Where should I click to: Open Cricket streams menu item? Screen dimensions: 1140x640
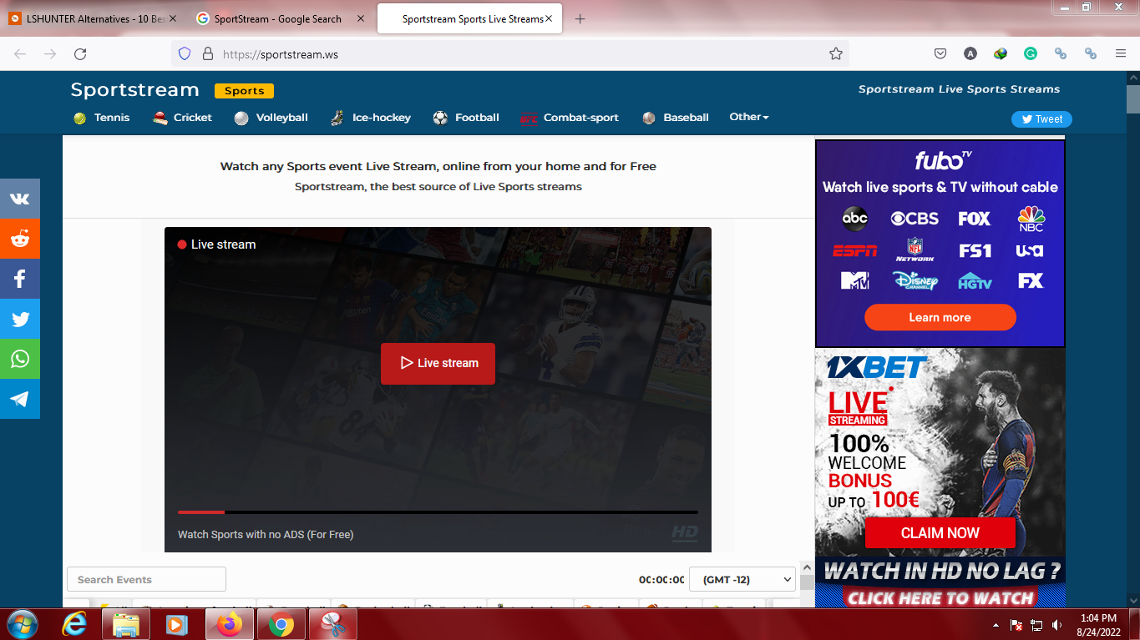point(193,118)
